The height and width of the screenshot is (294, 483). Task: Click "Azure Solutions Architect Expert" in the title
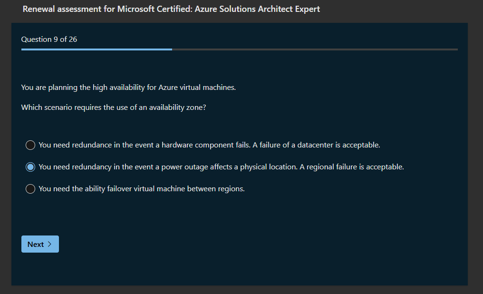[257, 9]
